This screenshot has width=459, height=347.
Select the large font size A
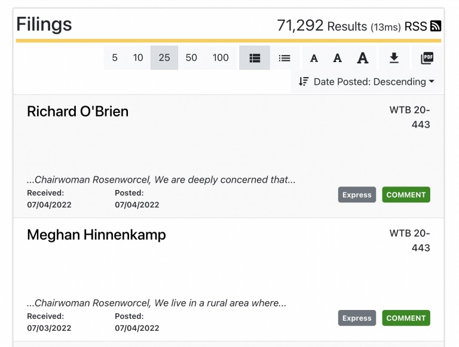click(363, 58)
